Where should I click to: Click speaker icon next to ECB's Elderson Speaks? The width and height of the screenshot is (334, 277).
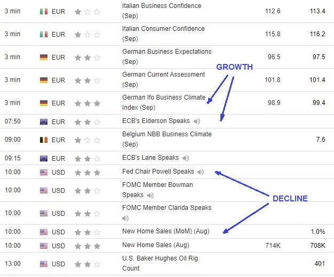tap(197, 121)
